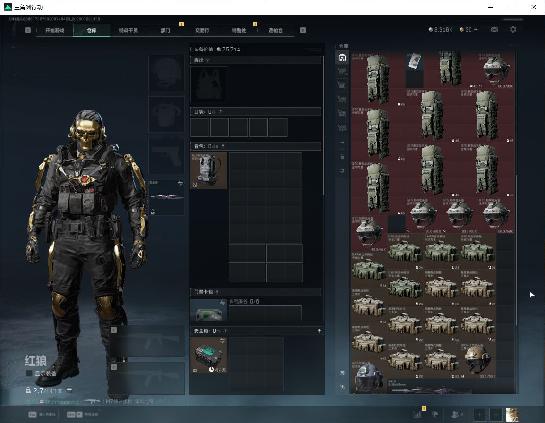Select the green secure box item
Viewport: 545px width, 423px height.
click(x=209, y=355)
